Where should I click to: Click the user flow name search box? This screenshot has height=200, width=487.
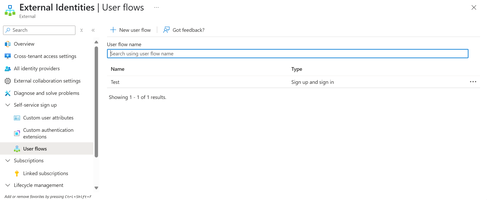pos(288,54)
